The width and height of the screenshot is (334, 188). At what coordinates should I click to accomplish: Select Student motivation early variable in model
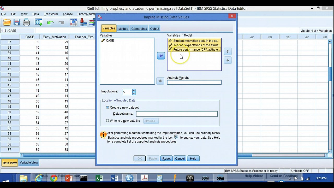point(194,41)
